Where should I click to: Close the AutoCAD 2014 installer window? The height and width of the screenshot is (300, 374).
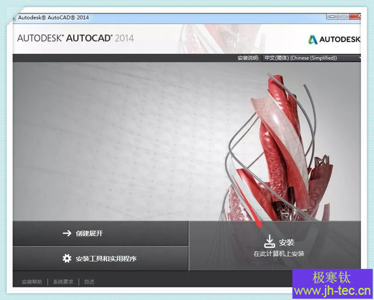(x=356, y=16)
